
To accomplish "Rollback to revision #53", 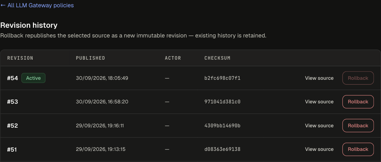I will (358, 102).
